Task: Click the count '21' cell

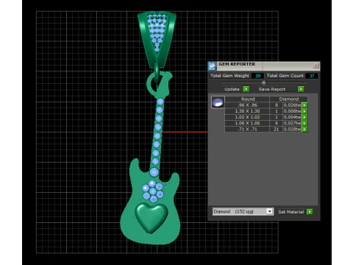Action: (x=277, y=130)
